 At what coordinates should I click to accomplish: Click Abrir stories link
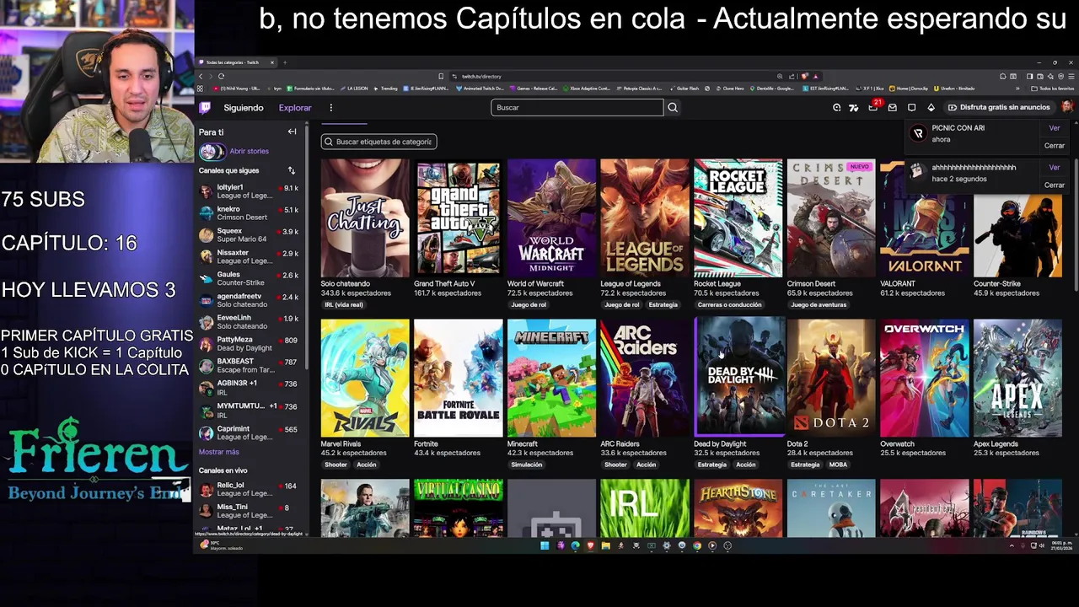pos(249,152)
